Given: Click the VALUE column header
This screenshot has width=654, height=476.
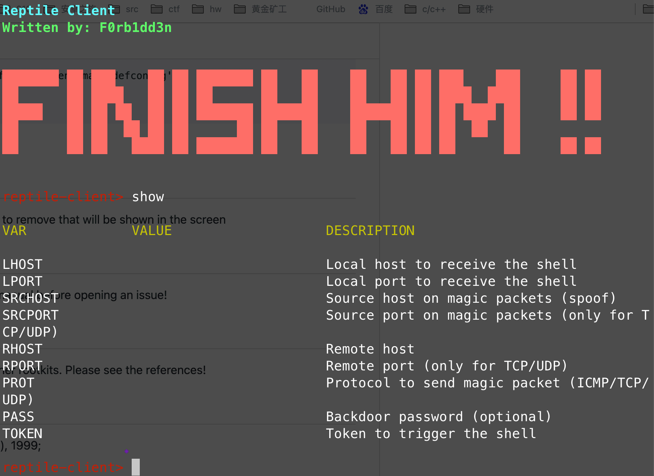Looking at the screenshot, I should [x=152, y=231].
